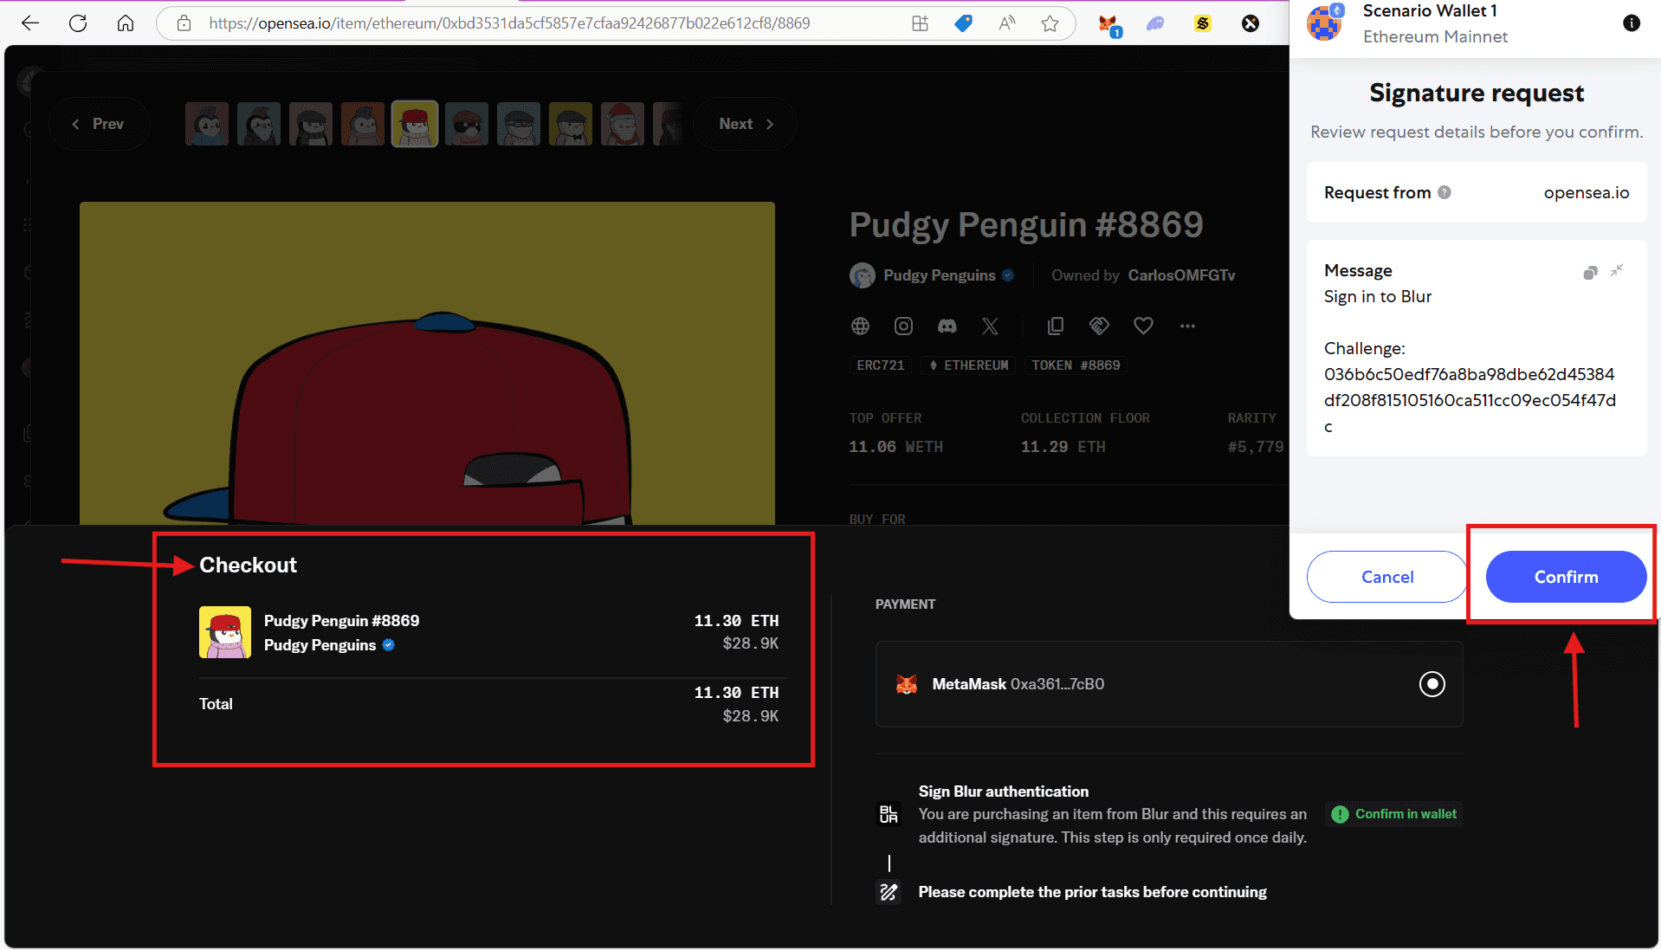Click the MetaMask 0xa361...7cB0 wallet label

coord(1018,684)
